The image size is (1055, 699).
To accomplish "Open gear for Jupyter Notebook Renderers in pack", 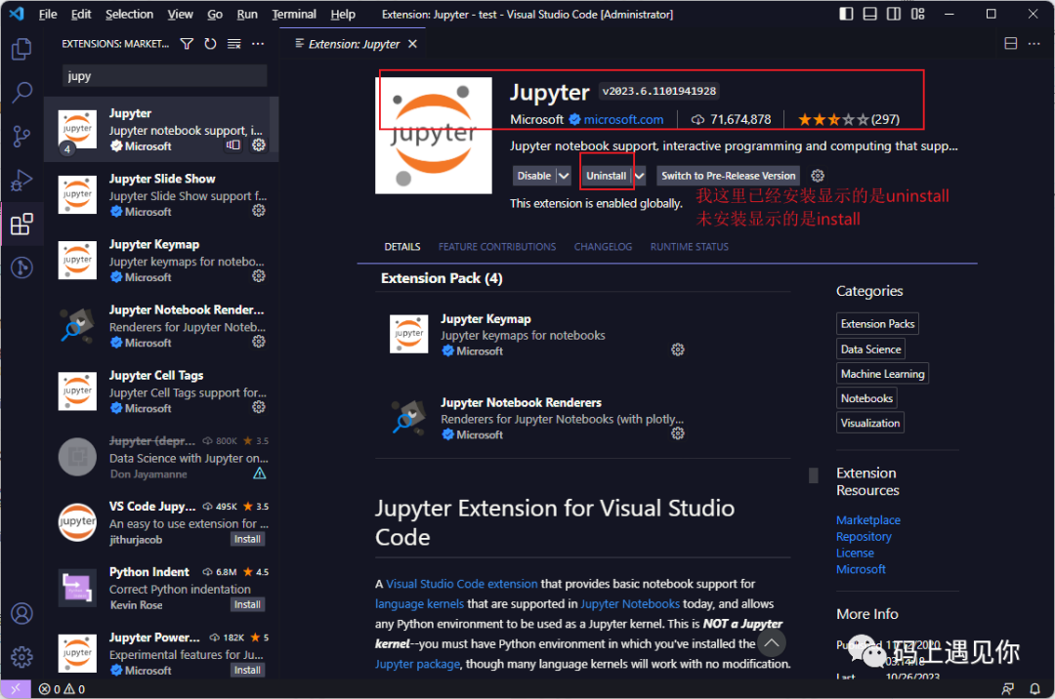I will (678, 433).
